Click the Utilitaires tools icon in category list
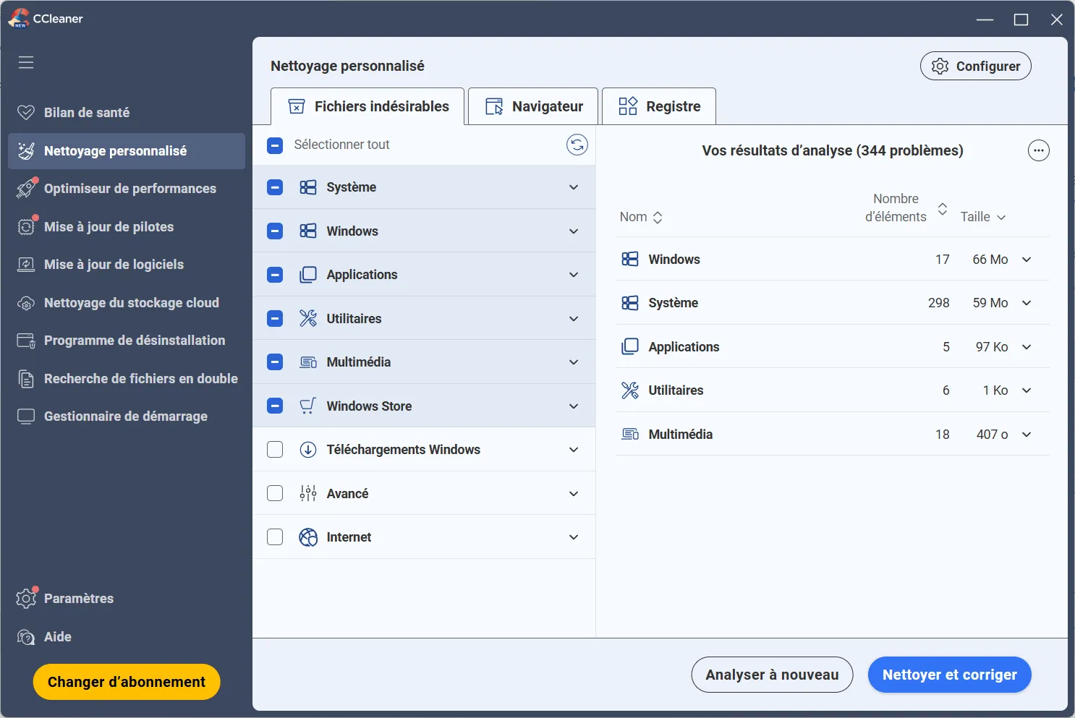 click(x=308, y=318)
